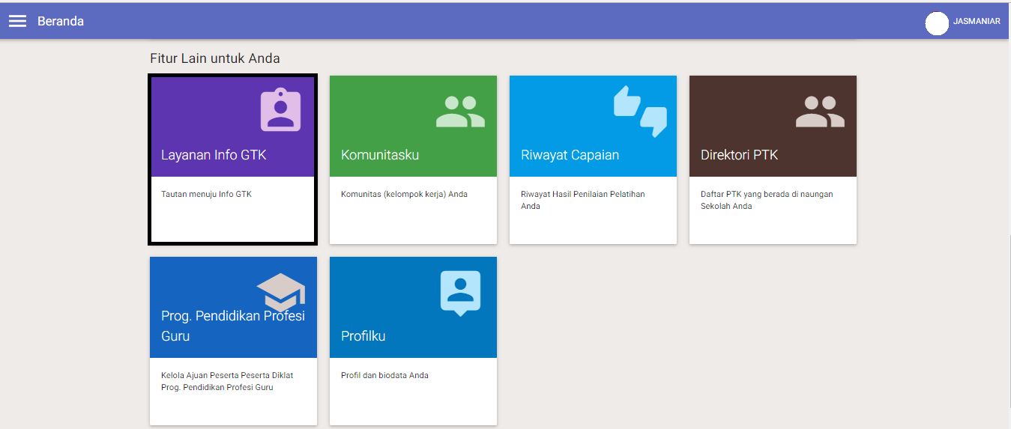The width and height of the screenshot is (1011, 429).
Task: Open the Profilku card title
Action: [363, 336]
